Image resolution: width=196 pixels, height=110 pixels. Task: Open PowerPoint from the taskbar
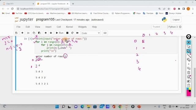click(x=139, y=107)
